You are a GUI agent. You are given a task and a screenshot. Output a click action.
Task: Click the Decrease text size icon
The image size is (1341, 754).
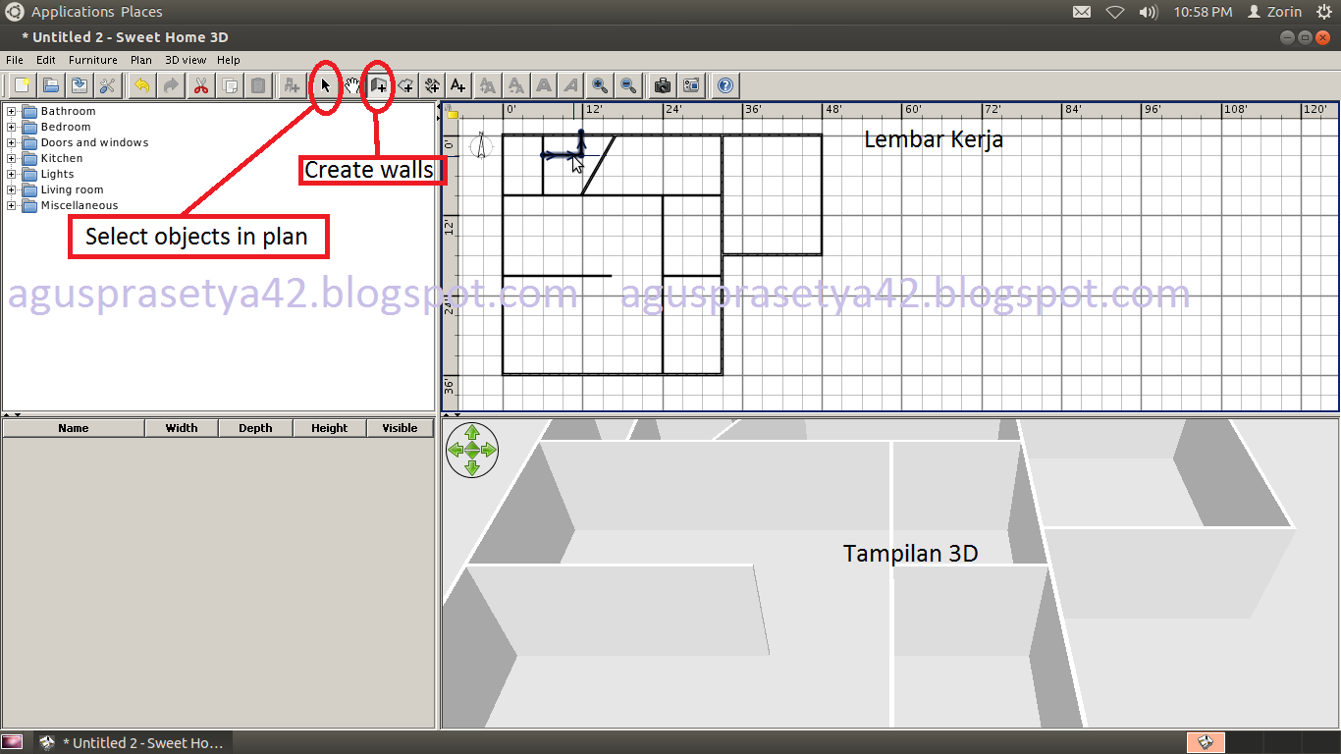[516, 86]
